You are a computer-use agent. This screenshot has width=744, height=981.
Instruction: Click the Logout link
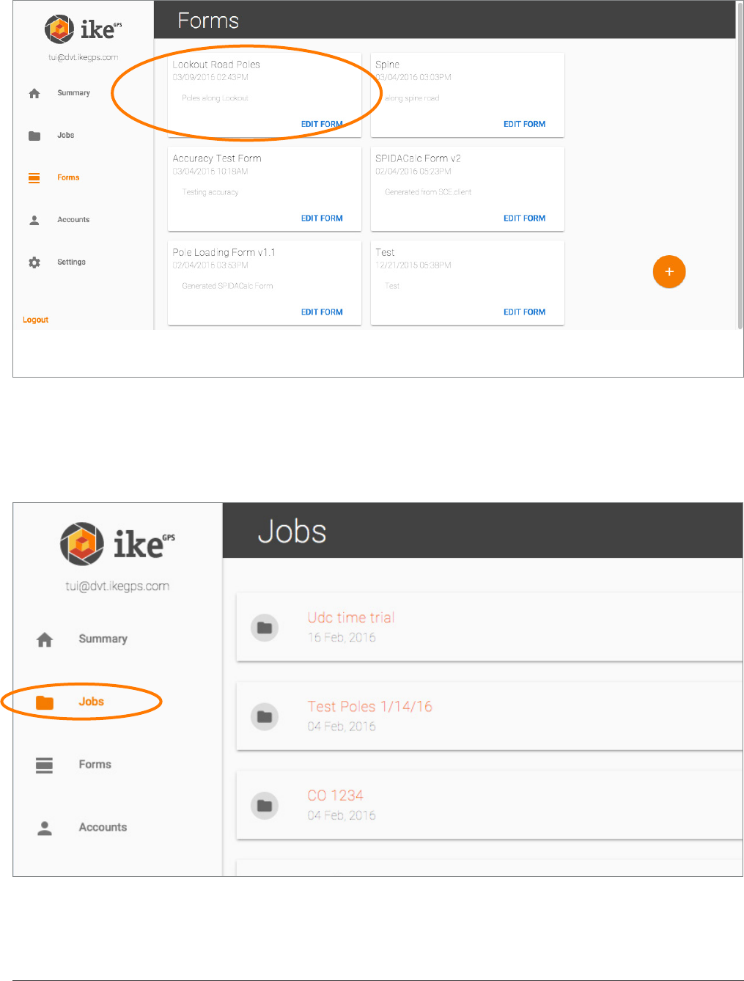click(x=35, y=320)
